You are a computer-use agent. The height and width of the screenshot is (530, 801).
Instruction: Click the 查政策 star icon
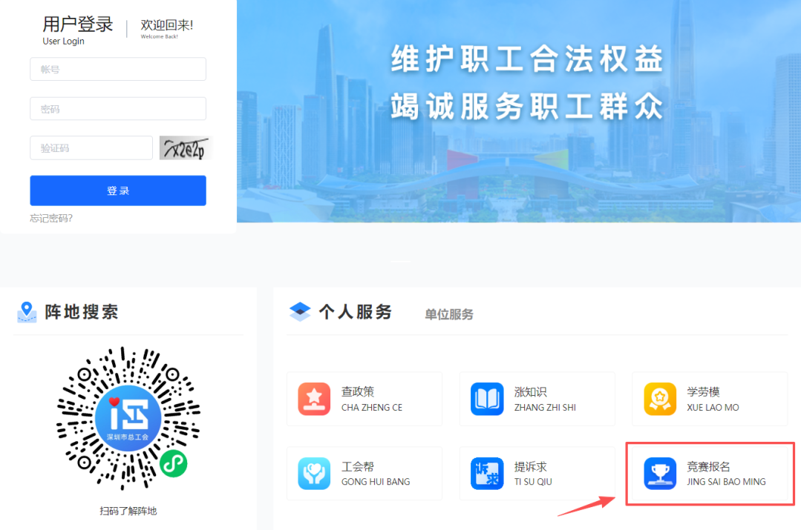coord(314,399)
